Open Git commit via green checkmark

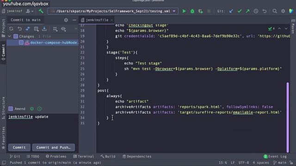(240, 11)
